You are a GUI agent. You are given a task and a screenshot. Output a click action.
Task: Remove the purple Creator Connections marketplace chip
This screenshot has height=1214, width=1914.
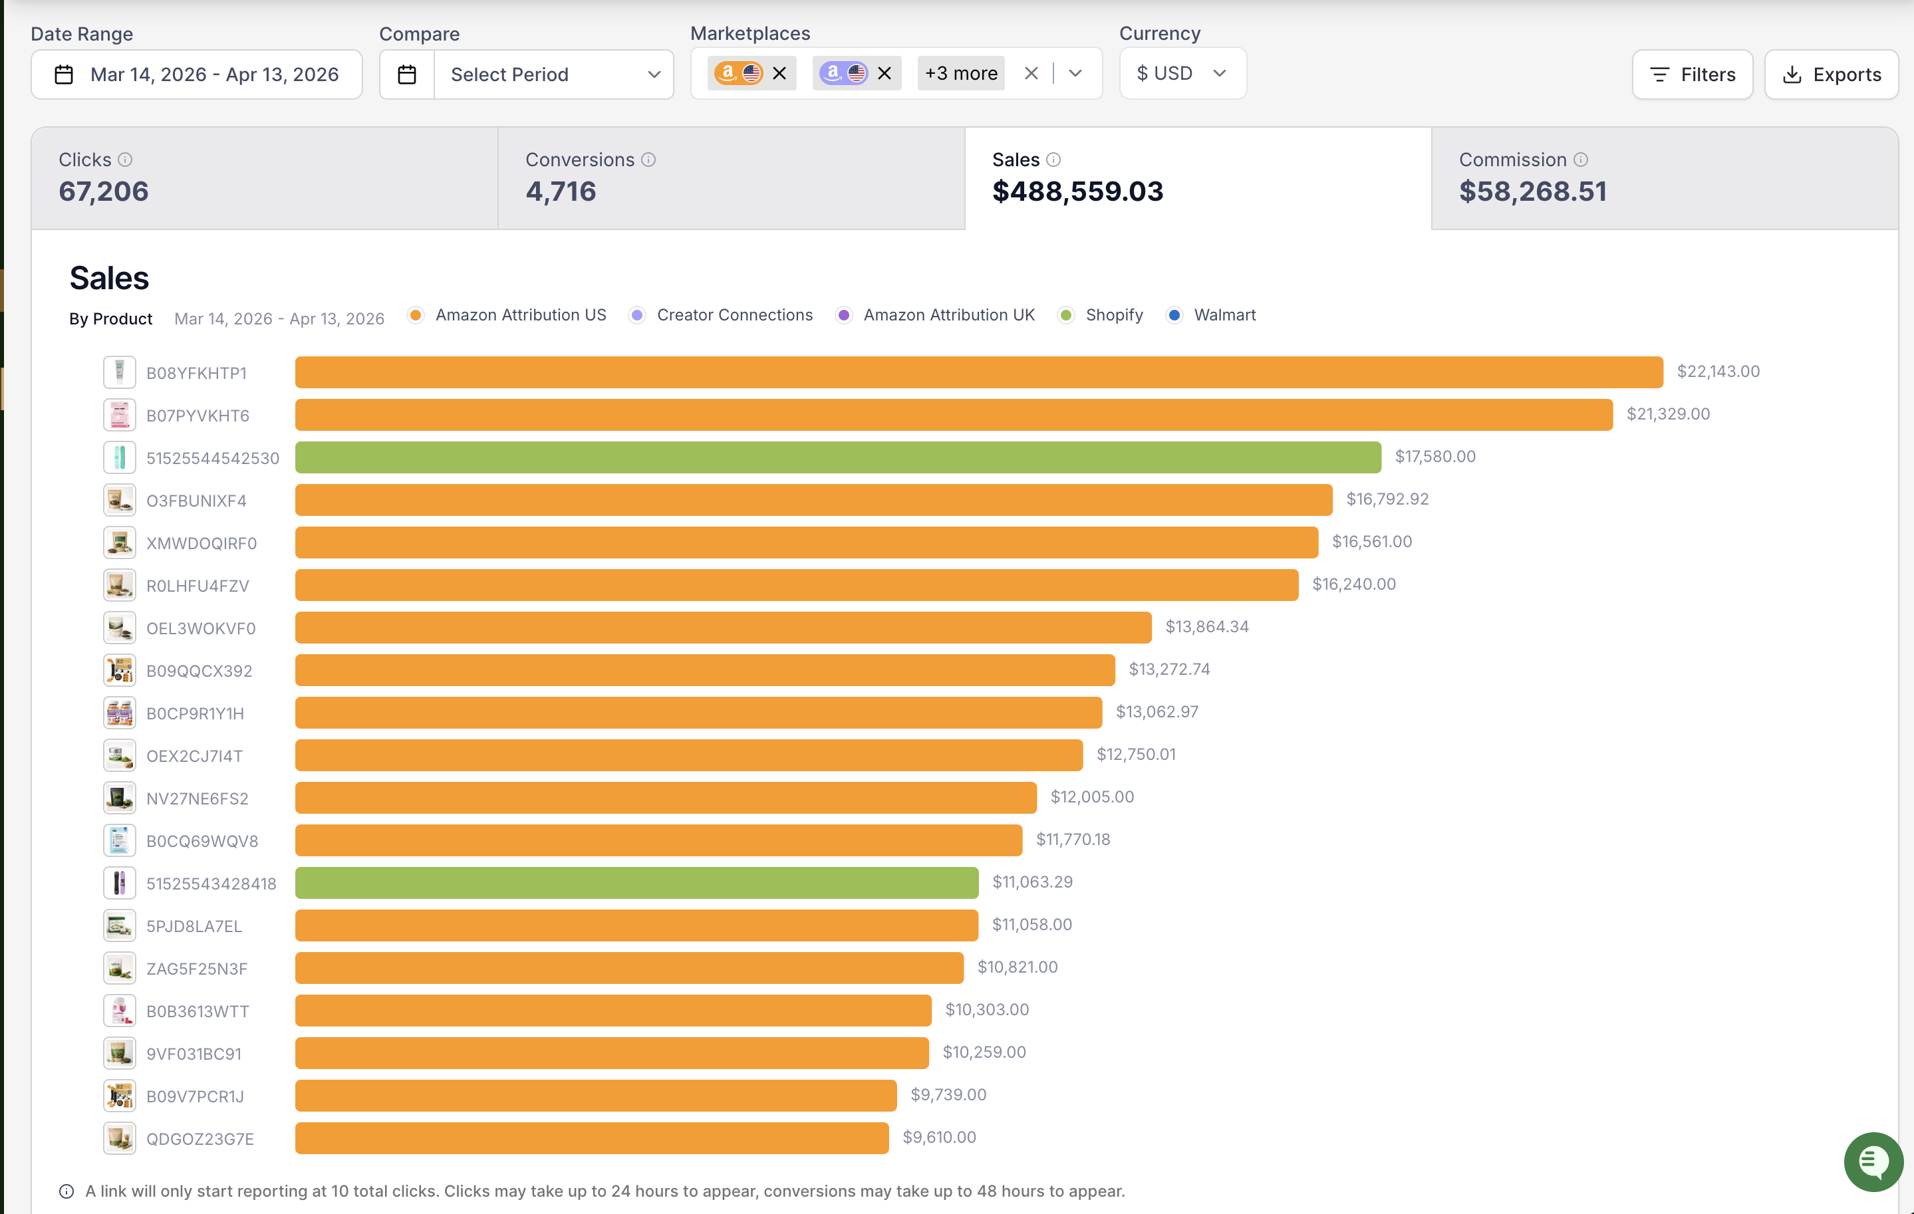tap(885, 74)
